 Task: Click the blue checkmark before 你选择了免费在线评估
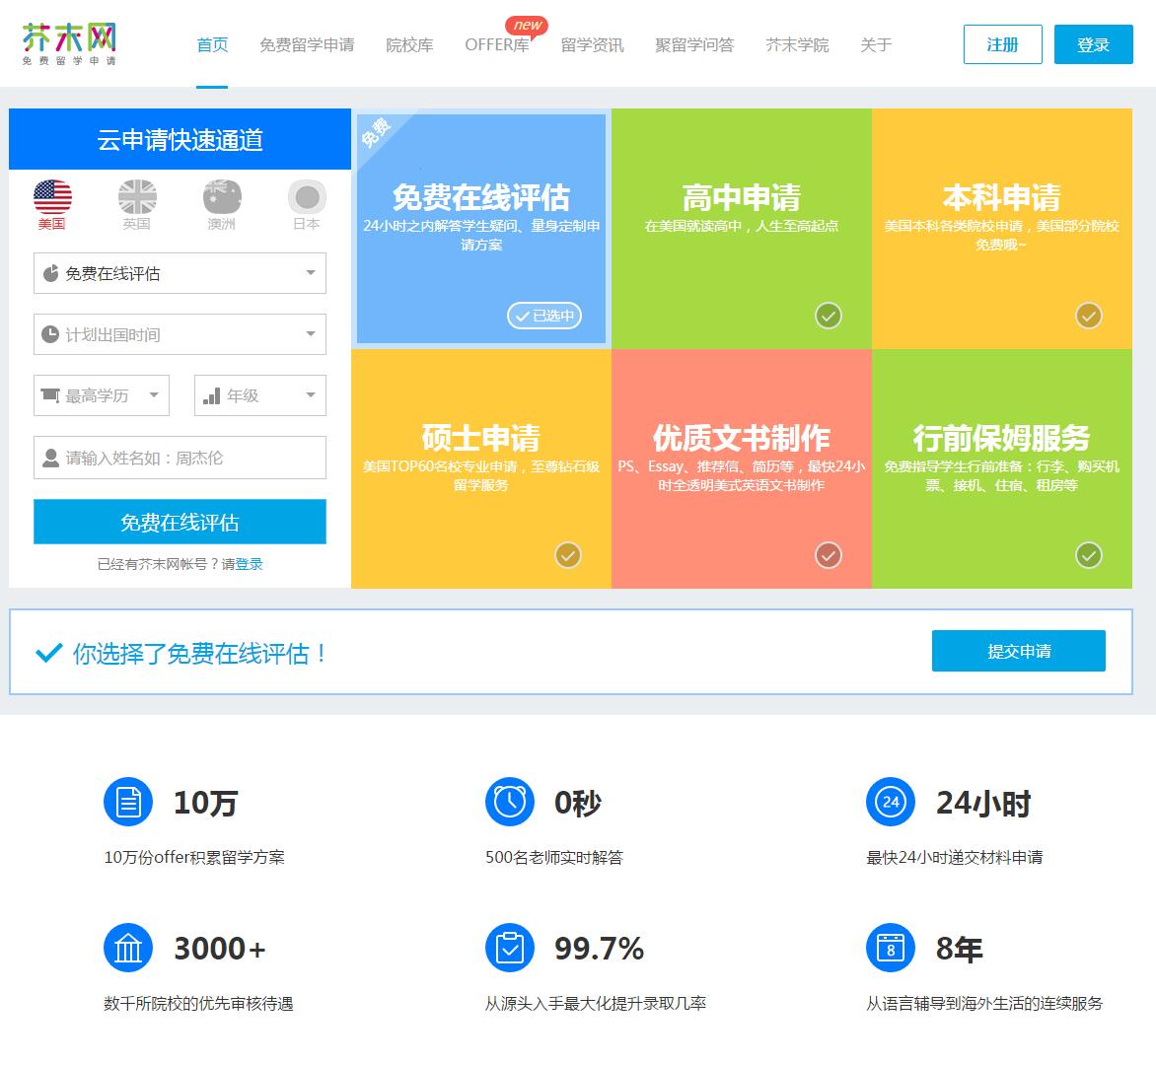(48, 653)
